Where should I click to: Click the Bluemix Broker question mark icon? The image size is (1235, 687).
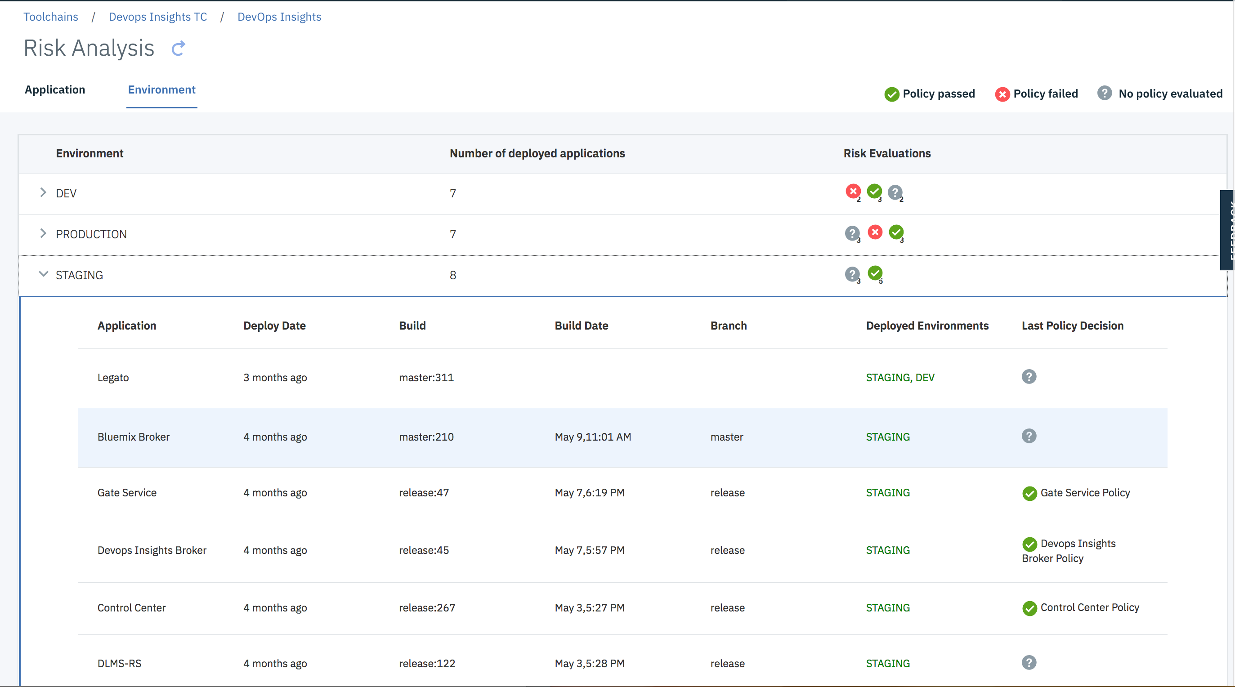pyautogui.click(x=1029, y=436)
